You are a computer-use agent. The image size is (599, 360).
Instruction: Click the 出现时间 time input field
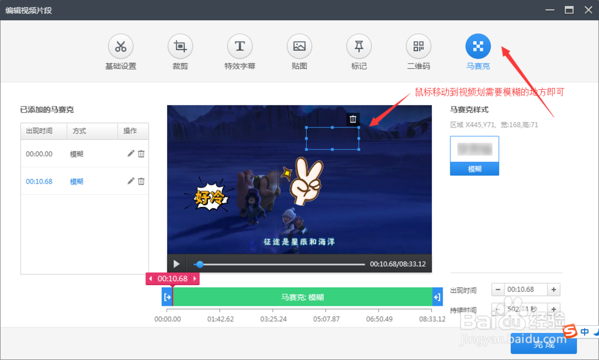525,289
